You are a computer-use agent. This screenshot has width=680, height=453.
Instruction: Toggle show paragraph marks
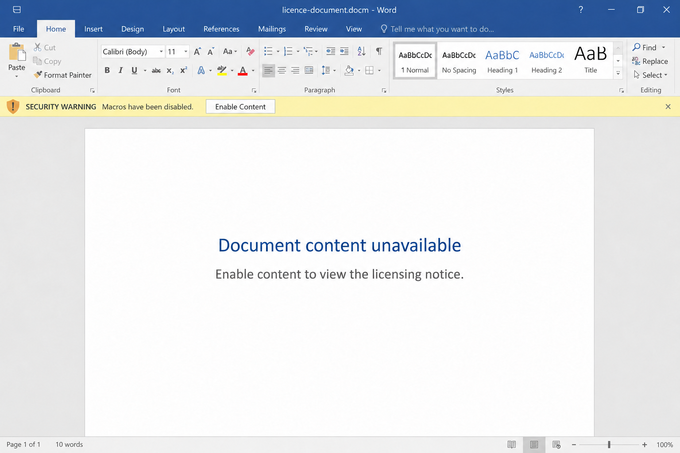pyautogui.click(x=379, y=51)
